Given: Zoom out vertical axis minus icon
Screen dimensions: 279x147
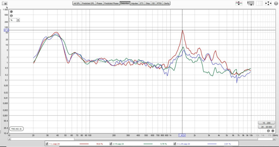Looking at the screenshot, I should [12, 15].
